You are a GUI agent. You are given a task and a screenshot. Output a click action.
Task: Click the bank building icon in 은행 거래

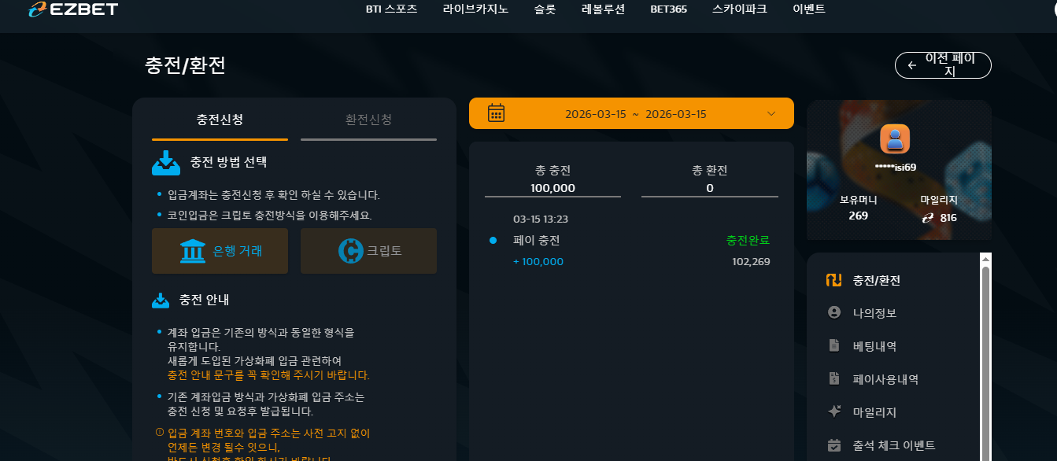point(193,251)
